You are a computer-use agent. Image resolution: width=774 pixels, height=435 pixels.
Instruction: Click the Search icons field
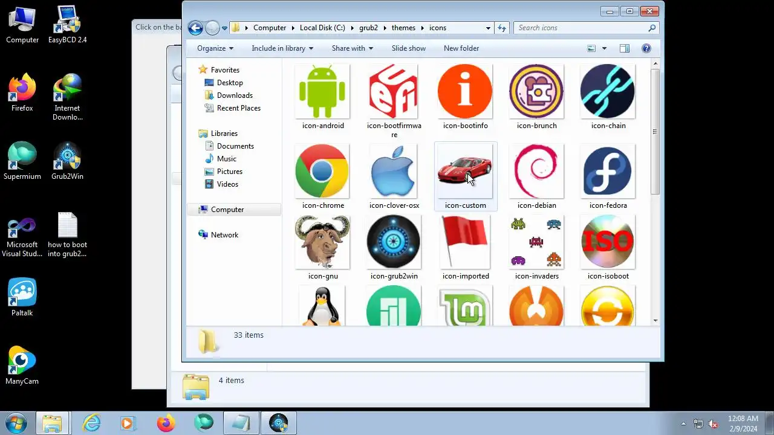[586, 28]
